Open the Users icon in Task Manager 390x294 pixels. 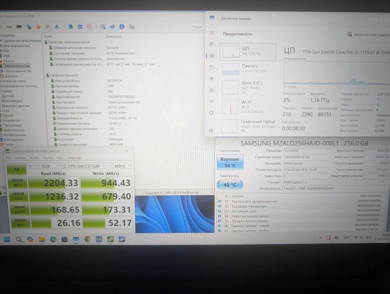pos(212,90)
